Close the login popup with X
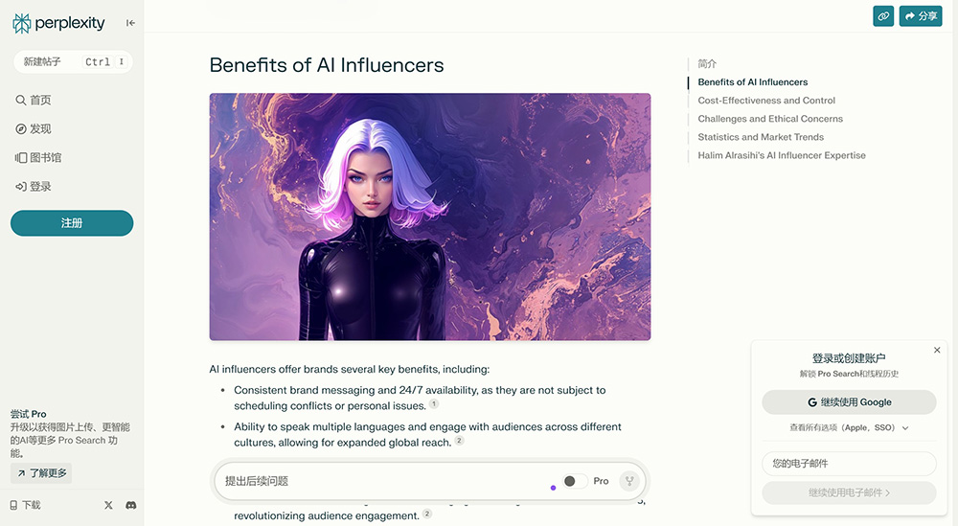 pos(937,350)
